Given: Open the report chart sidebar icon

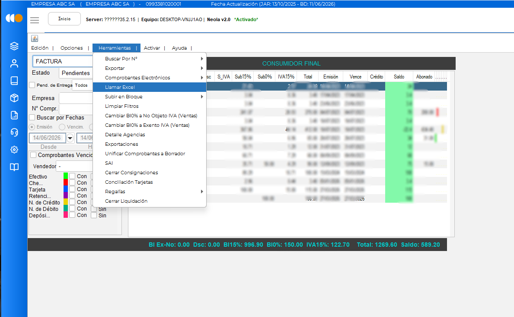Looking at the screenshot, I should (x=14, y=115).
